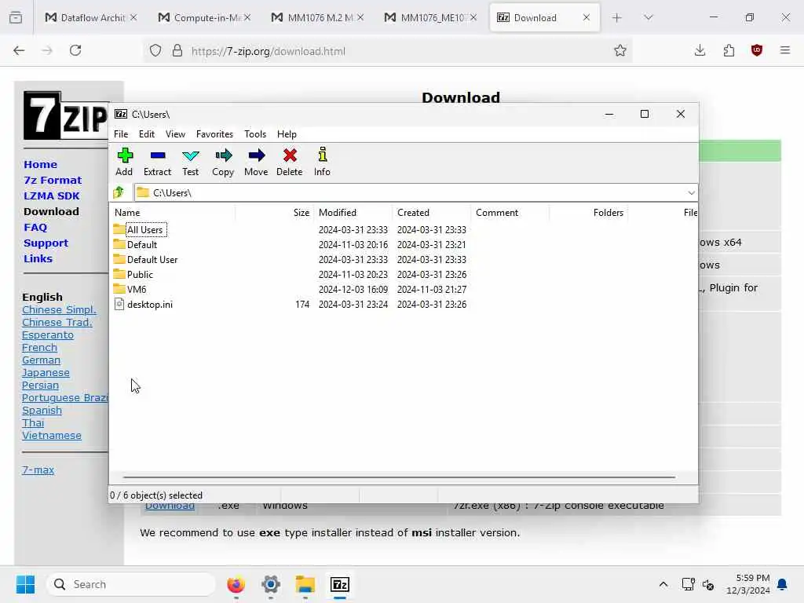This screenshot has width=804, height=603.
Task: Sort files by Size column
Action: click(274, 212)
